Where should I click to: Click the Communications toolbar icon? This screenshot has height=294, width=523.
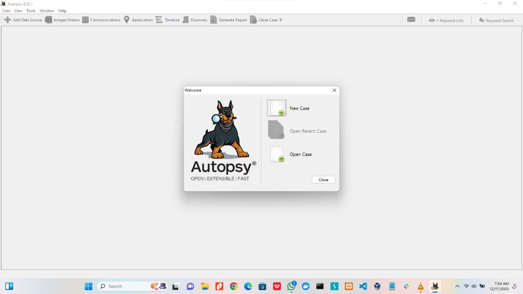(x=85, y=20)
